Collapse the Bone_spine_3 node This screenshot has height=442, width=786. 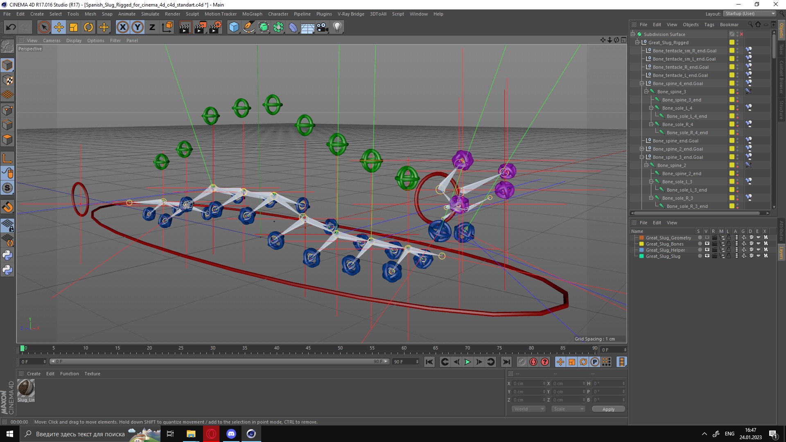coord(646,92)
